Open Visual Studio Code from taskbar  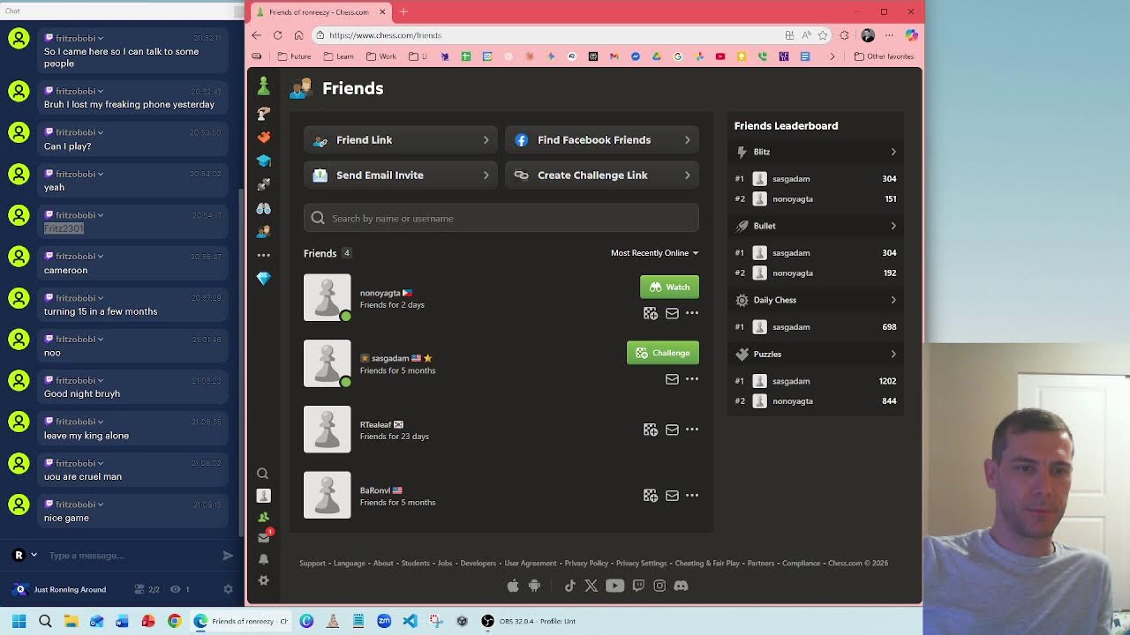(x=410, y=621)
